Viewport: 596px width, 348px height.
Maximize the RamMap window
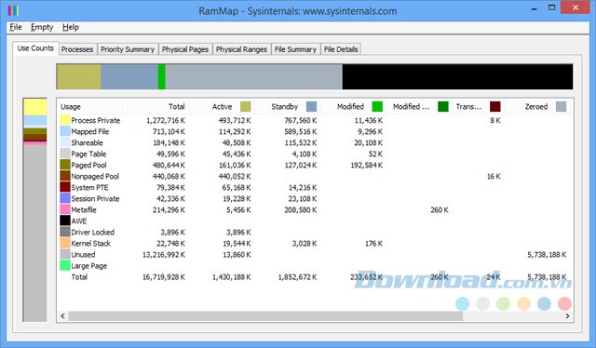pos(552,7)
